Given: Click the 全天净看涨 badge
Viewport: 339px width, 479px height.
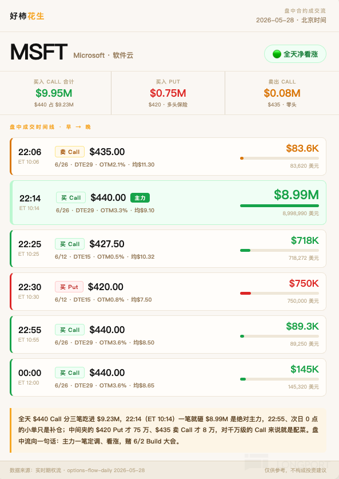Looking at the screenshot, I should click(295, 54).
